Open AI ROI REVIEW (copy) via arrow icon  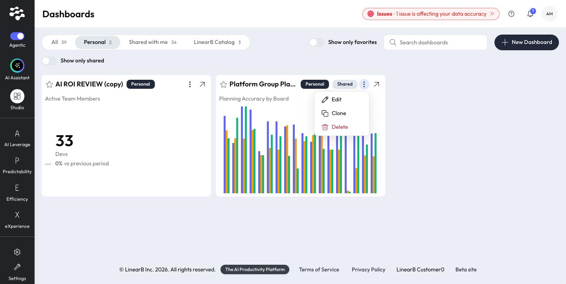[202, 84]
